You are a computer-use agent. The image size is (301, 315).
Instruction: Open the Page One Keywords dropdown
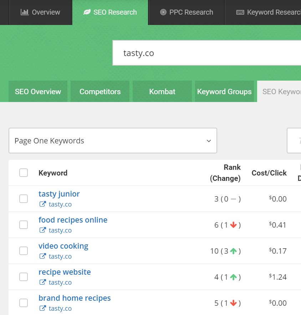(x=113, y=141)
